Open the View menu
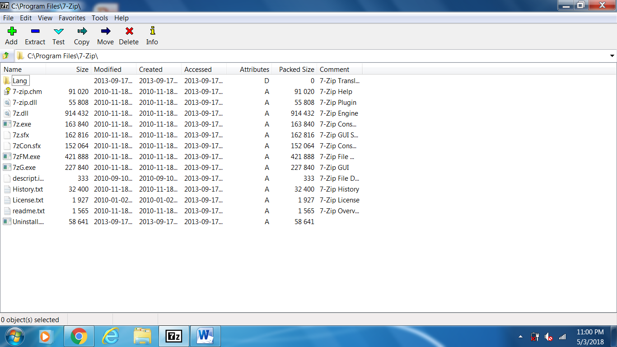617x347 pixels. (x=45, y=18)
